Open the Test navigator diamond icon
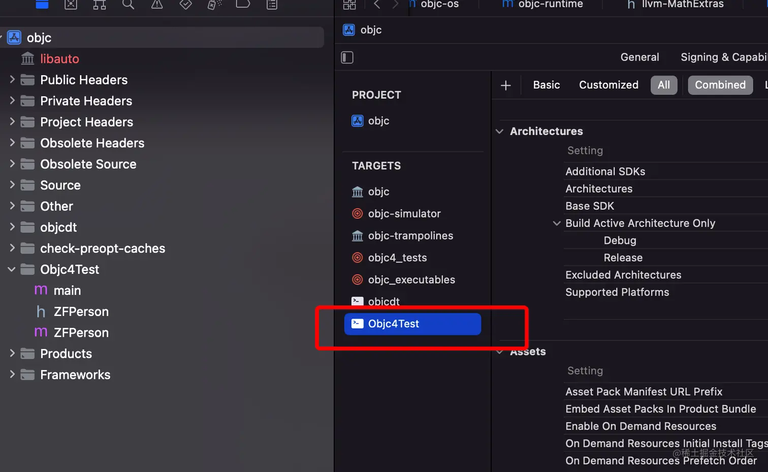This screenshot has width=768, height=472. [186, 5]
